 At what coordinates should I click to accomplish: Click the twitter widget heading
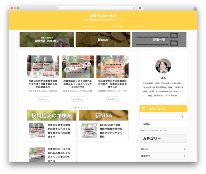click(146, 124)
